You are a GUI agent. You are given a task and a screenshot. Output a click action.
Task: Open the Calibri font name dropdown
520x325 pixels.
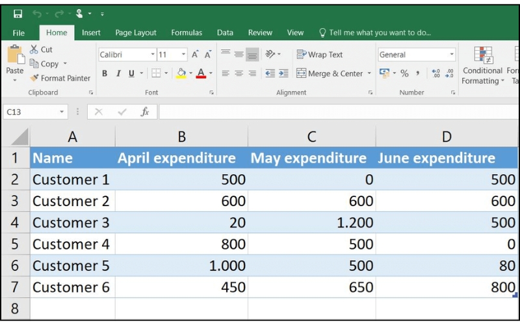pos(153,55)
